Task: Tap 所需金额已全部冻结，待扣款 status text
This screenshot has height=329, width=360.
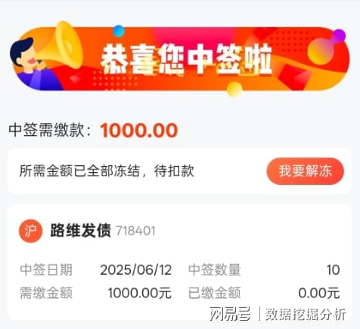Action: click(x=107, y=171)
